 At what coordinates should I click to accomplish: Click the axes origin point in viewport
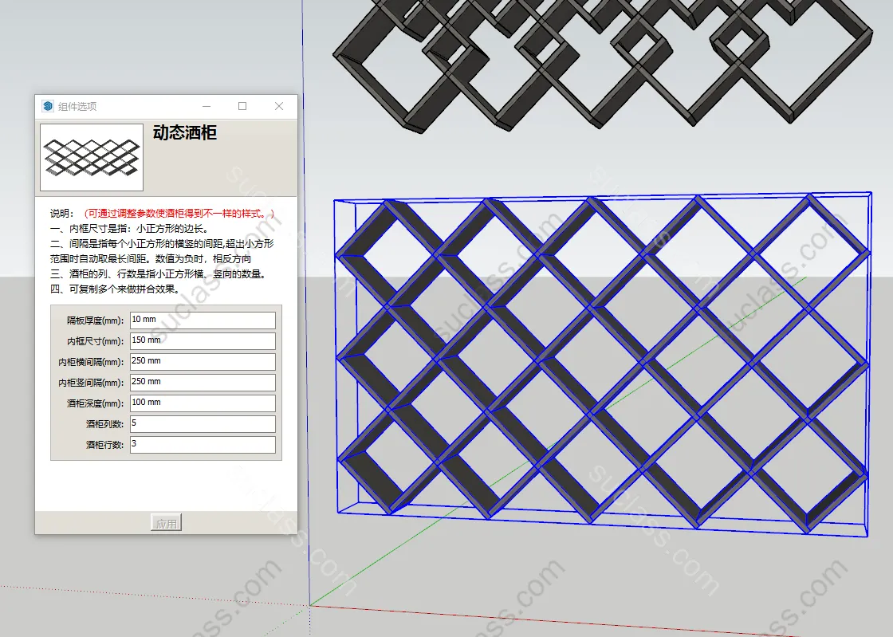click(309, 605)
